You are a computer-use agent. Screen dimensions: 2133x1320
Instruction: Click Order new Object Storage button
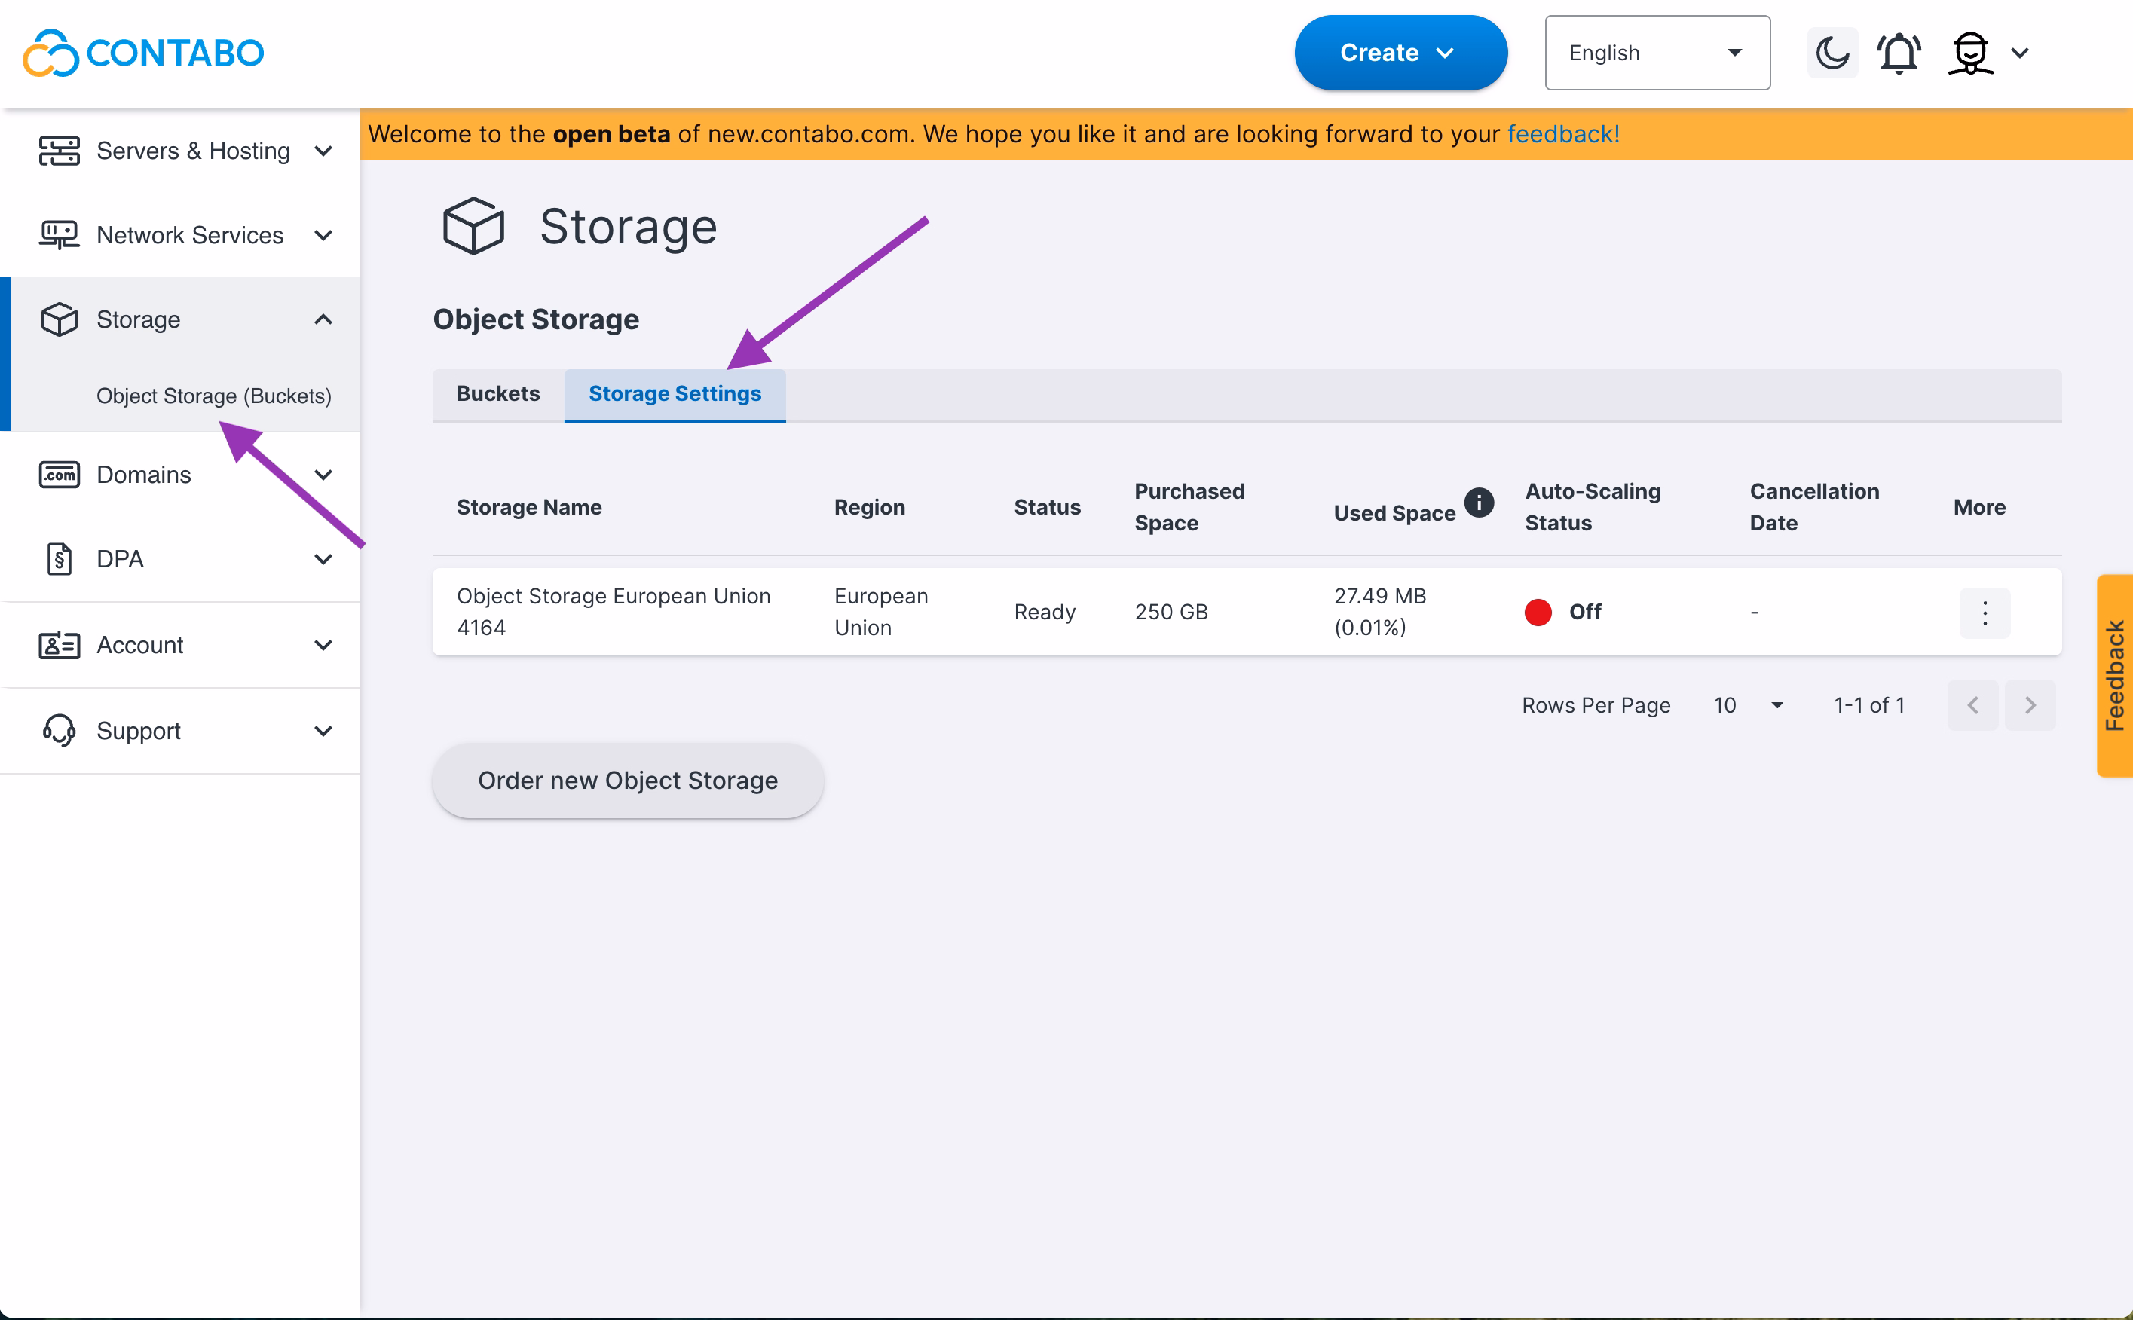coord(627,781)
